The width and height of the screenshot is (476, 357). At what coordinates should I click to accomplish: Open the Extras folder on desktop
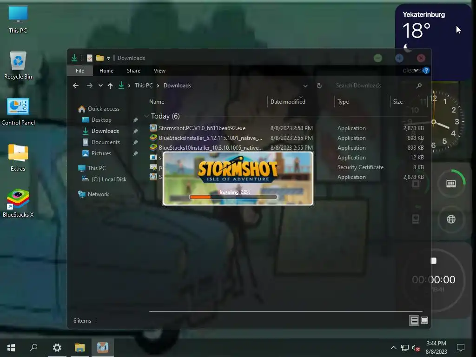coord(18,158)
